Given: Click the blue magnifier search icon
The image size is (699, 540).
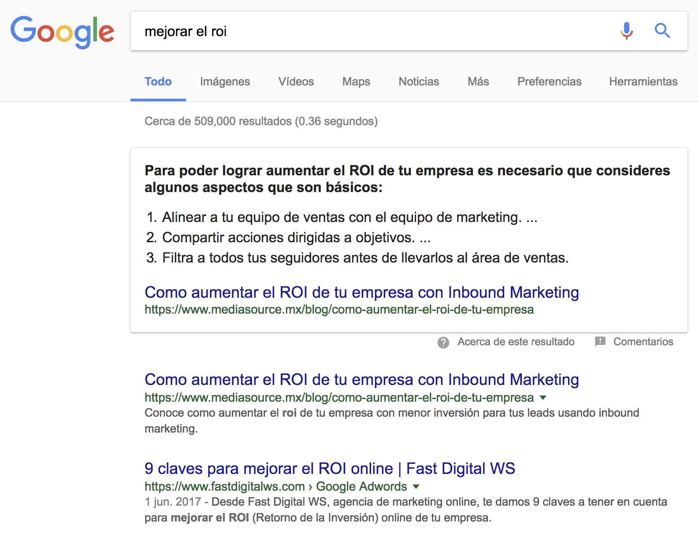Looking at the screenshot, I should click(662, 31).
